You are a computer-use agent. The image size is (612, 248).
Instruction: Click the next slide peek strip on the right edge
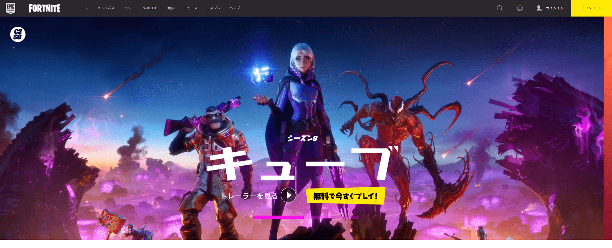pos(608,128)
